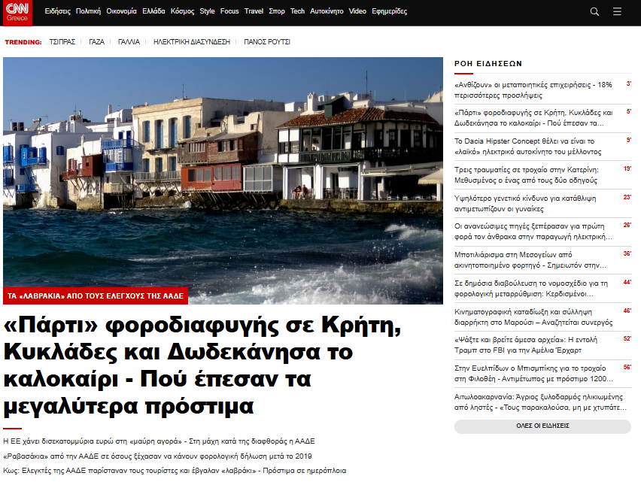Open the search magnifier icon
Viewport: 641px width, 482px height.
(594, 11)
